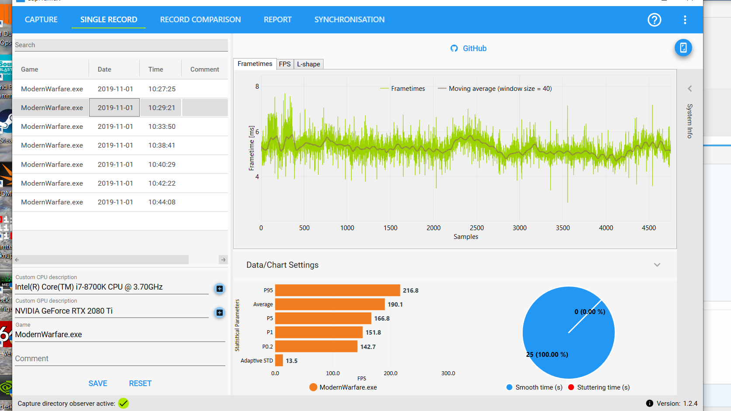Toggle the Frametimes legend entry
Viewport: 731px width, 411px height.
[403, 89]
